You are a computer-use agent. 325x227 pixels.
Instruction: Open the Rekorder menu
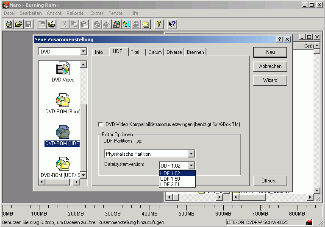coord(76,13)
